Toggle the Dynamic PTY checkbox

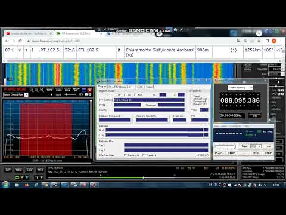coord(192,104)
